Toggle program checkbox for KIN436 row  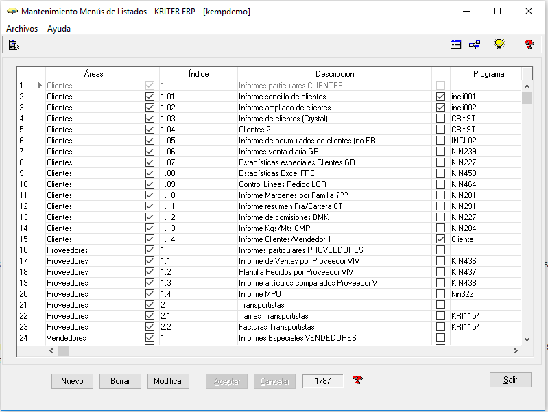coord(441,261)
